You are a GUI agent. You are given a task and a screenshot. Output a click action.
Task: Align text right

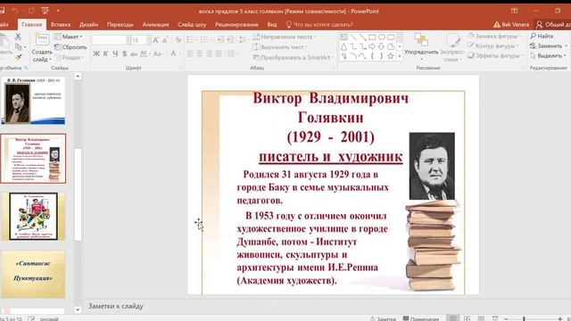pos(210,53)
